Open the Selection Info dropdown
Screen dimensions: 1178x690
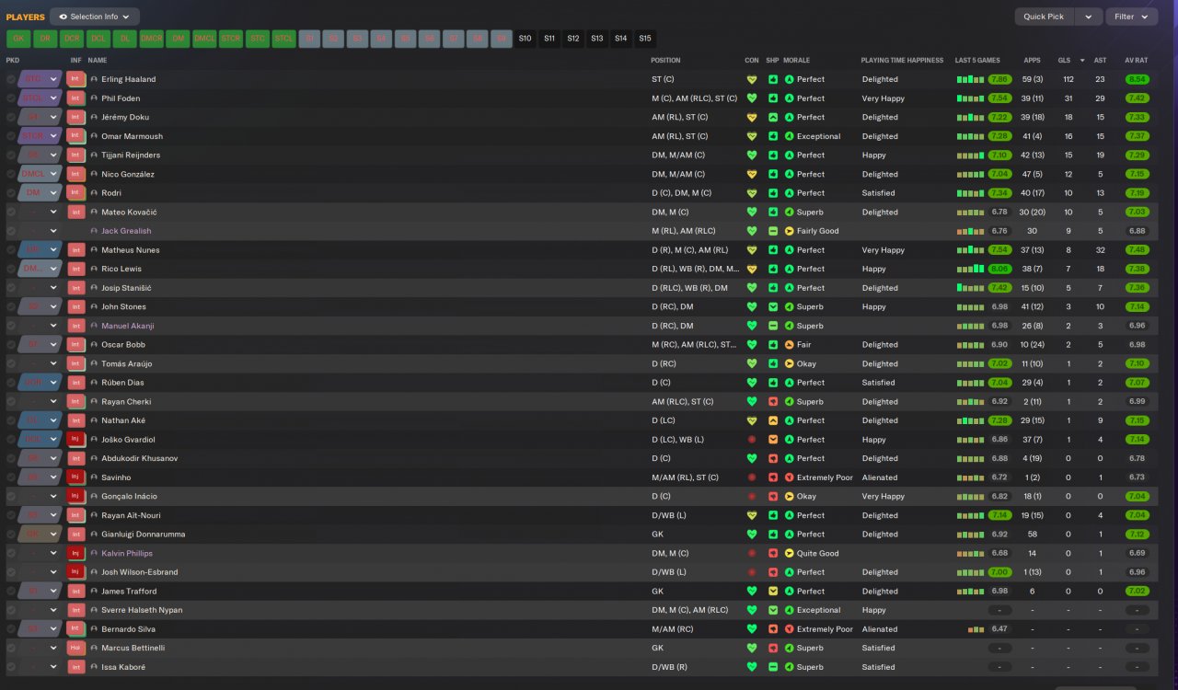[x=95, y=17]
